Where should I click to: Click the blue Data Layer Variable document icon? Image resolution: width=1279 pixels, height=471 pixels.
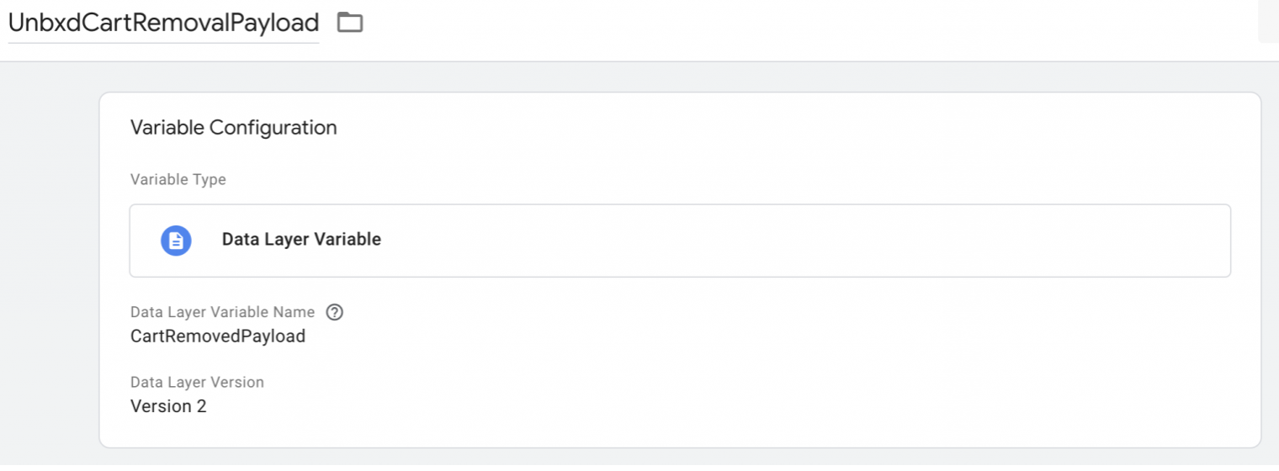(x=176, y=241)
